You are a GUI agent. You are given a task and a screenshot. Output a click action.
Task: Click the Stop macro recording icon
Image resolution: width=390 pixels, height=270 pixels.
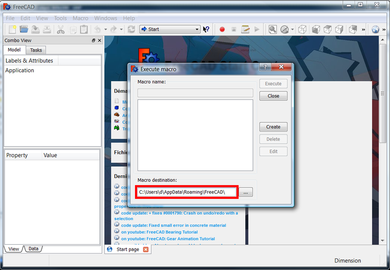(234, 29)
